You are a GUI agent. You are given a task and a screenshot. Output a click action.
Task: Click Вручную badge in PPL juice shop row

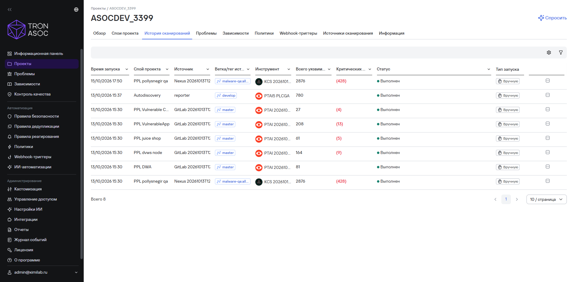point(508,138)
